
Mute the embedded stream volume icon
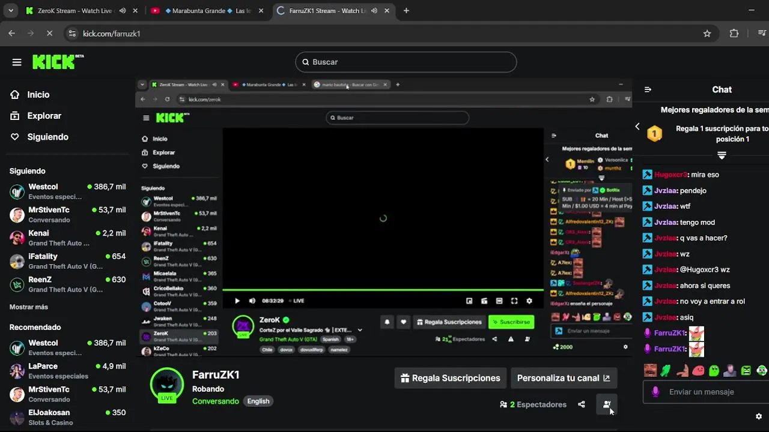point(252,301)
